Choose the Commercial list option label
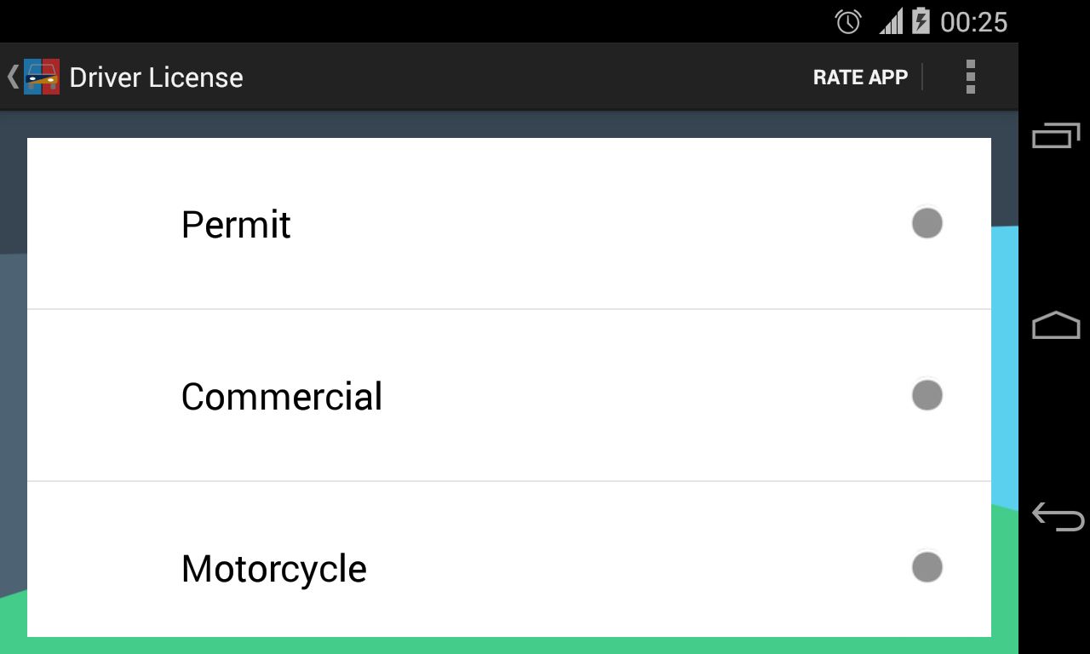Screen dimensions: 1090x654 tap(282, 397)
